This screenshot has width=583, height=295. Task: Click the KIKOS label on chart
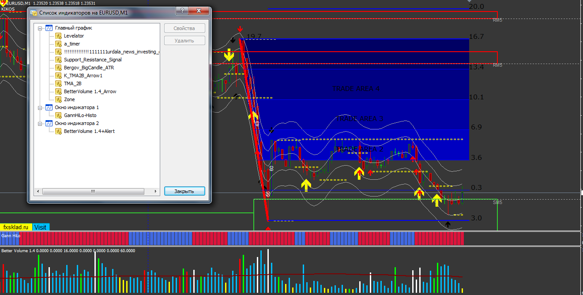coord(8,9)
